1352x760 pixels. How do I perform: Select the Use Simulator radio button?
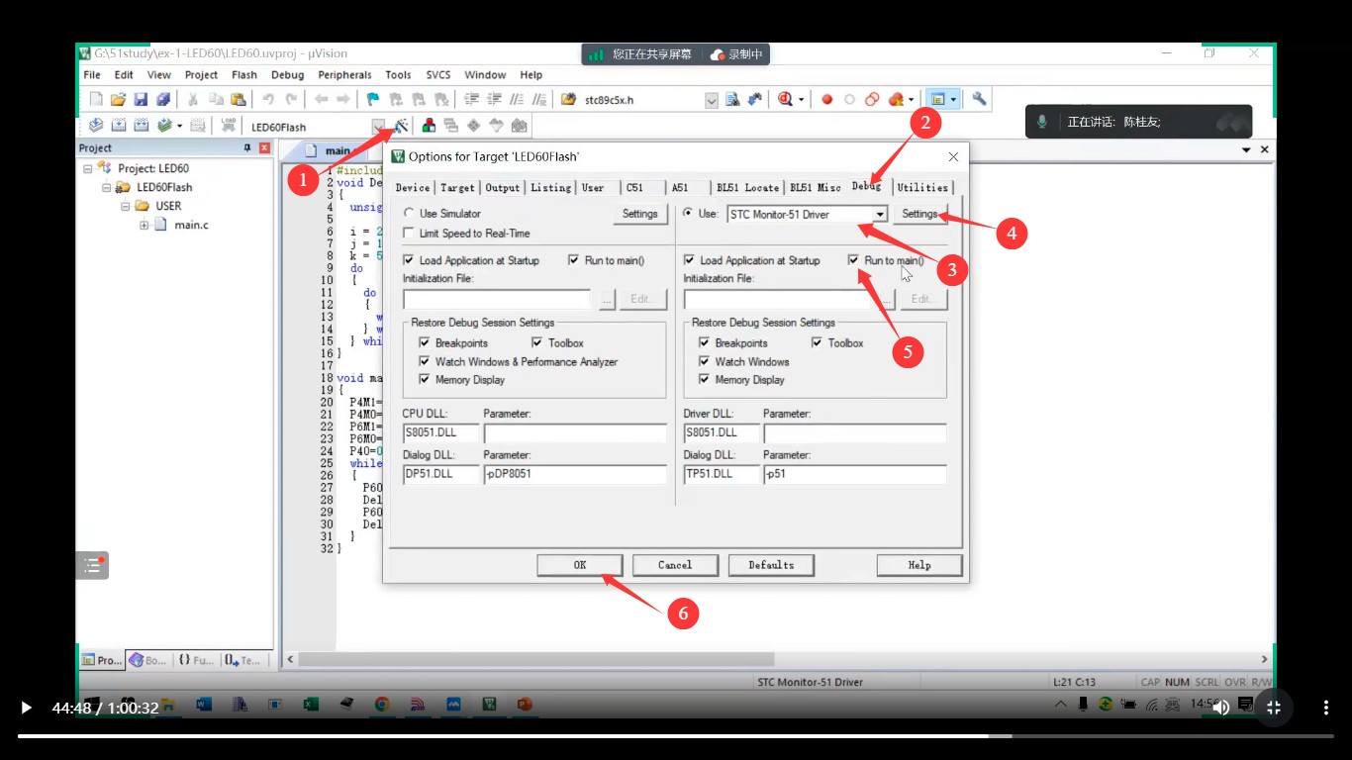410,214
